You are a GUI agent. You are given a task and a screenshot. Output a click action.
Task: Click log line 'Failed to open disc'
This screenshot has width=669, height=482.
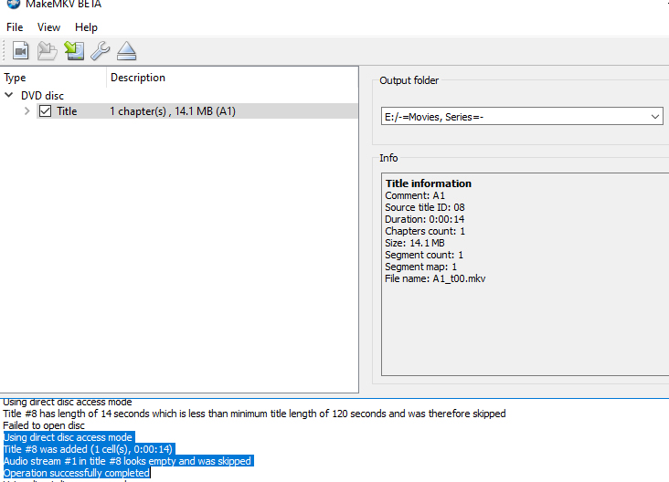(44, 425)
